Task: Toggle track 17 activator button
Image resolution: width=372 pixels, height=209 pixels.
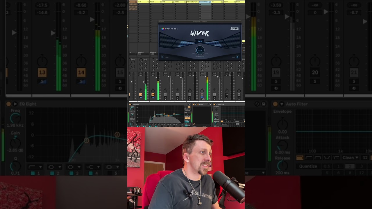Action: point(190,95)
